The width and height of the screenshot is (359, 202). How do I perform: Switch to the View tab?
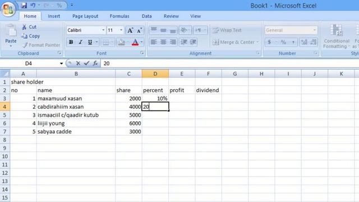tap(196, 16)
